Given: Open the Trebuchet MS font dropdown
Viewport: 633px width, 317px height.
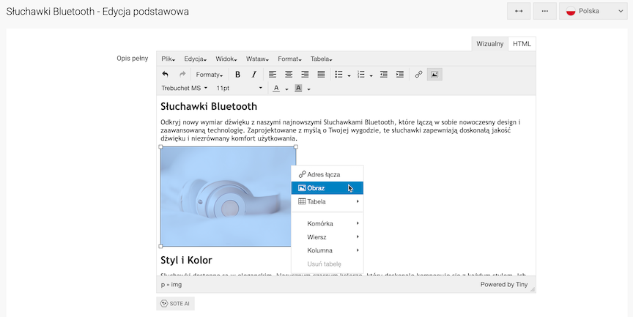Looking at the screenshot, I should point(185,89).
